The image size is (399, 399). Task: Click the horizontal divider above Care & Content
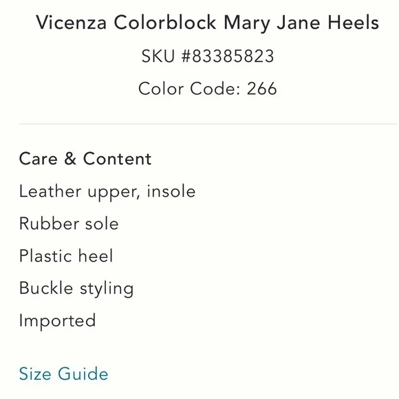point(208,125)
